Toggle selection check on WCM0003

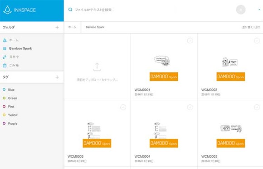(123, 107)
